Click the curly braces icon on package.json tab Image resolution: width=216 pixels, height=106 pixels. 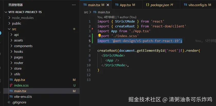(x=147, y=5)
